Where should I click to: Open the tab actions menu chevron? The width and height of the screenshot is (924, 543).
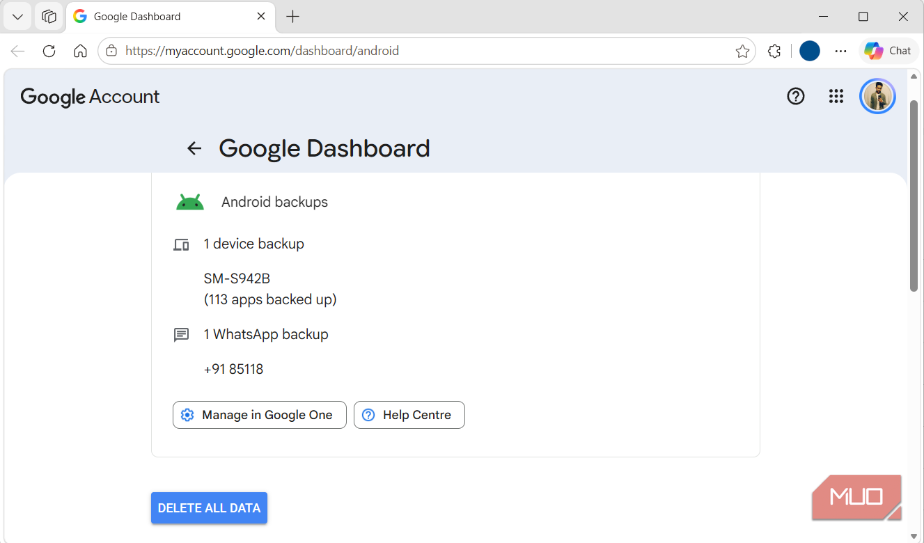click(x=18, y=17)
